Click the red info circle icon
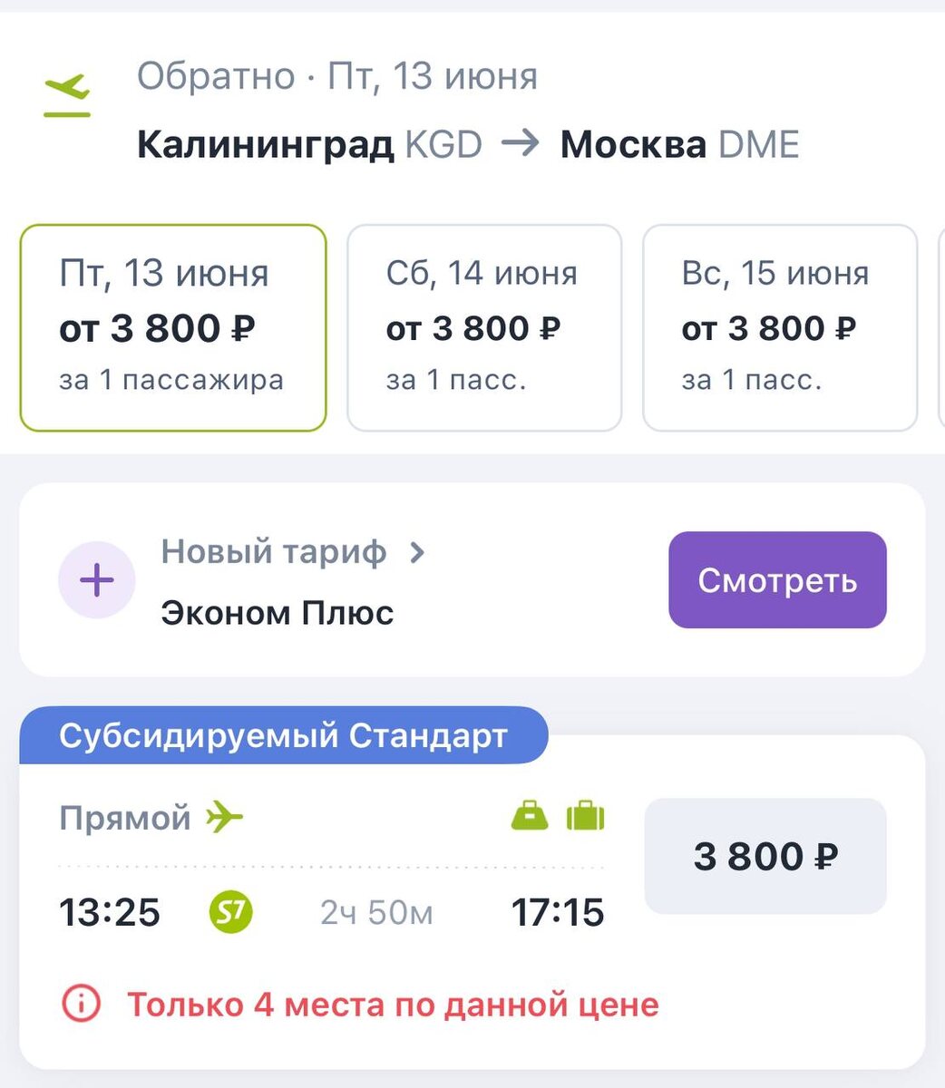The height and width of the screenshot is (1088, 945). tap(81, 1005)
